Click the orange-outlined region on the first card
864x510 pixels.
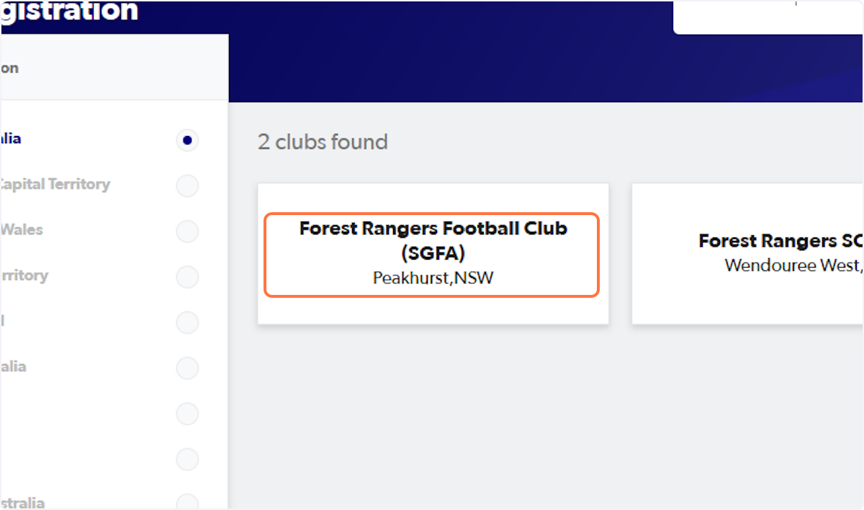[x=432, y=253]
